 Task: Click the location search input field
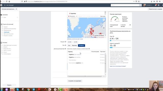pos(89,16)
